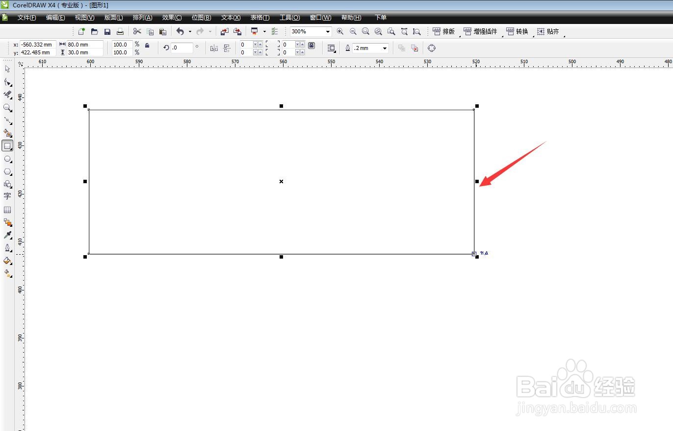
Task: Select the Text tool (字)
Action: [x=7, y=196]
